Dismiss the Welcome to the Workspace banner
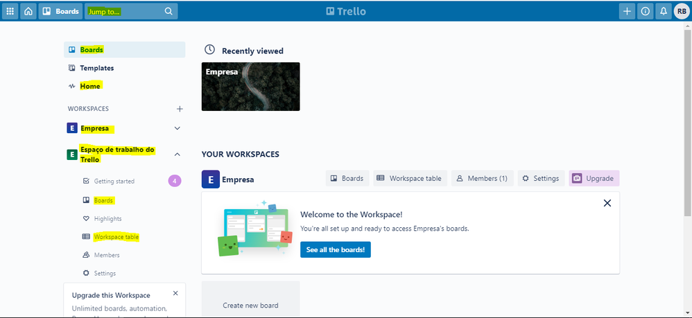The width and height of the screenshot is (692, 318). 607,203
